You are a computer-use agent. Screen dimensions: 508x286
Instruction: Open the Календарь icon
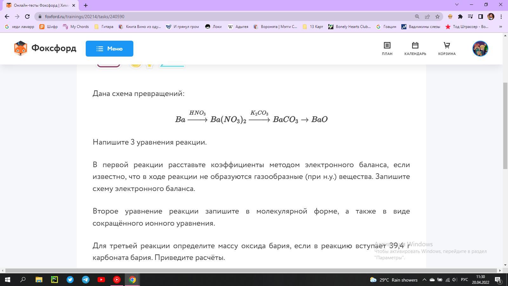pyautogui.click(x=415, y=49)
